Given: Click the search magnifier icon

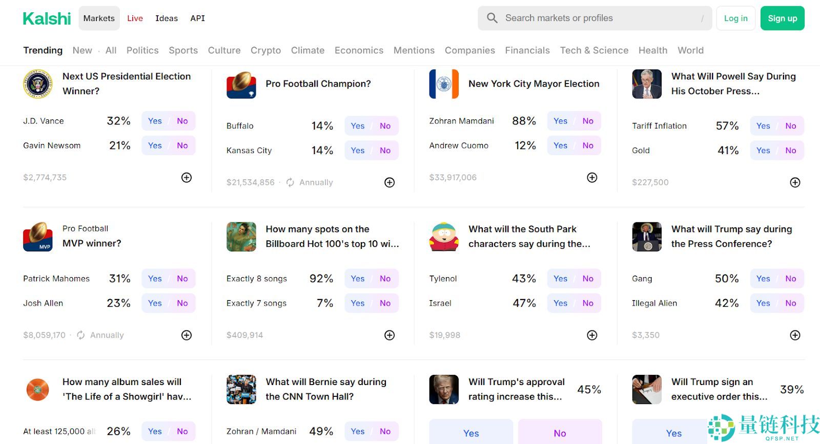Looking at the screenshot, I should coord(492,18).
